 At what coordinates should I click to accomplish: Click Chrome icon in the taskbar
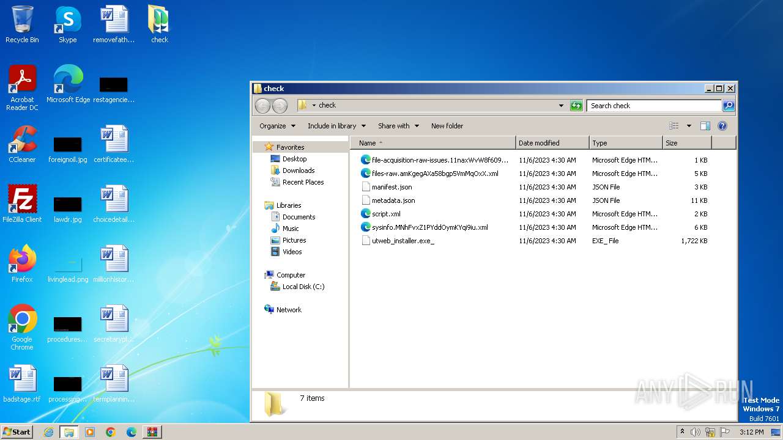111,432
